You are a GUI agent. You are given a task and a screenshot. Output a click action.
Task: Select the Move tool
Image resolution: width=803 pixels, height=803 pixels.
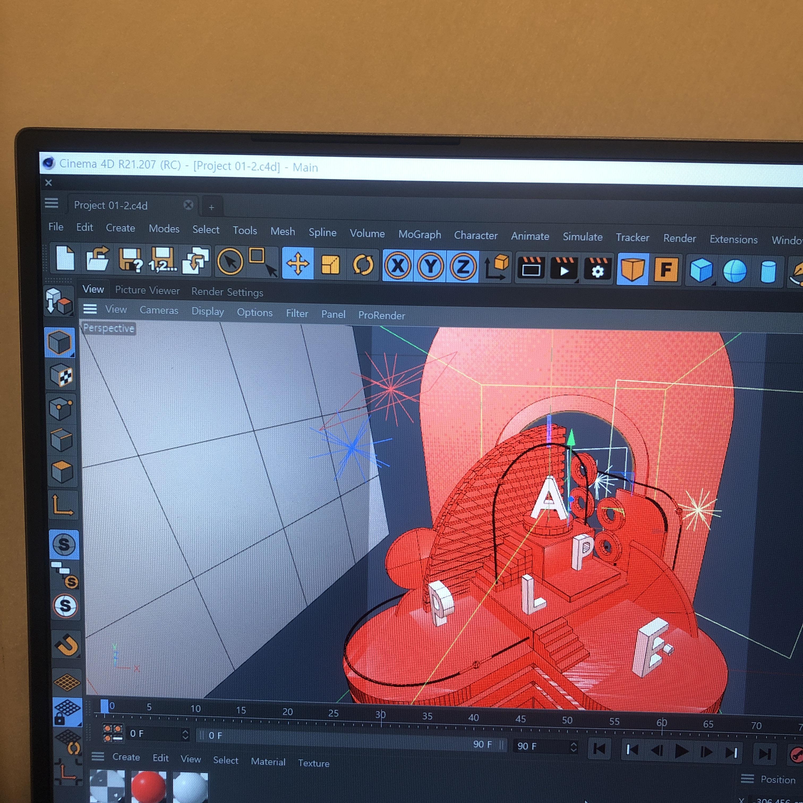click(298, 264)
